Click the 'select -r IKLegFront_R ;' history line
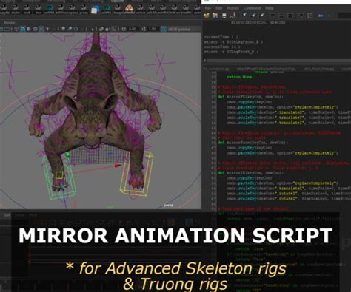Viewport: 351px width, 292px height. 231,52
